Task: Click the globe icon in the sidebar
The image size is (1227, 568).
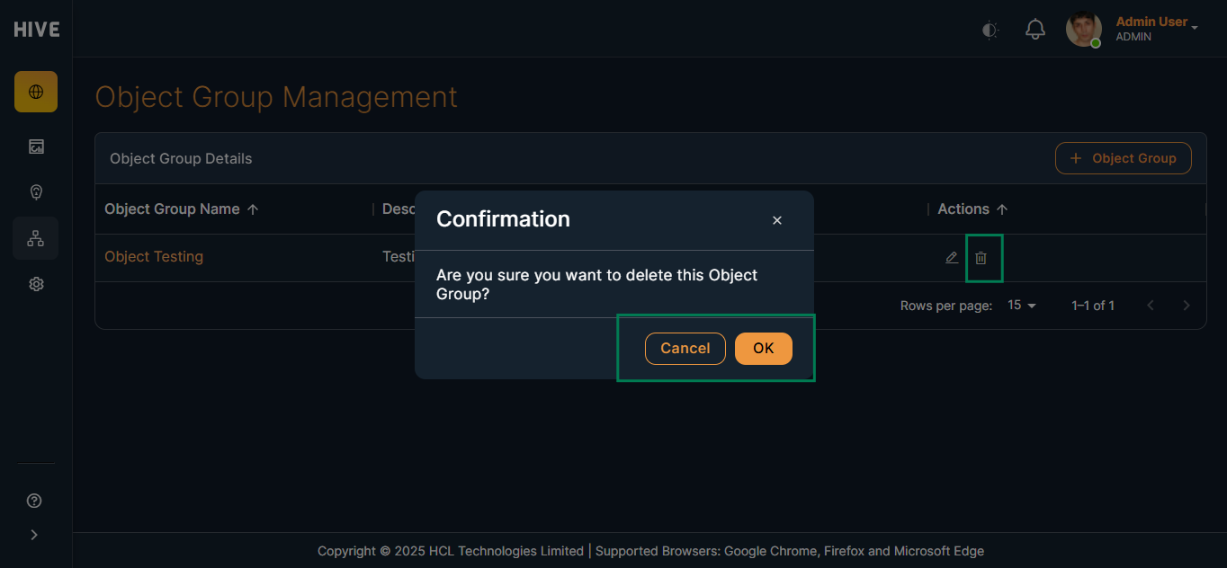Action: (x=36, y=92)
